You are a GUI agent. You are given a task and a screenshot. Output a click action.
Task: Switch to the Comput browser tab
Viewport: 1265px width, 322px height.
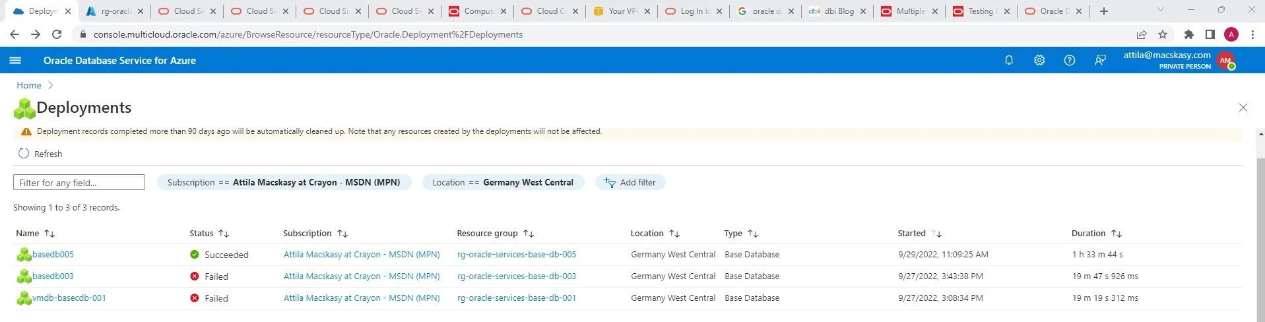click(x=478, y=11)
